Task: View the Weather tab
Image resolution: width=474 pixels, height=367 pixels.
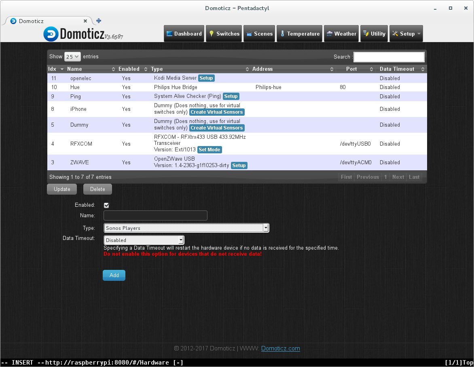Action: [341, 34]
